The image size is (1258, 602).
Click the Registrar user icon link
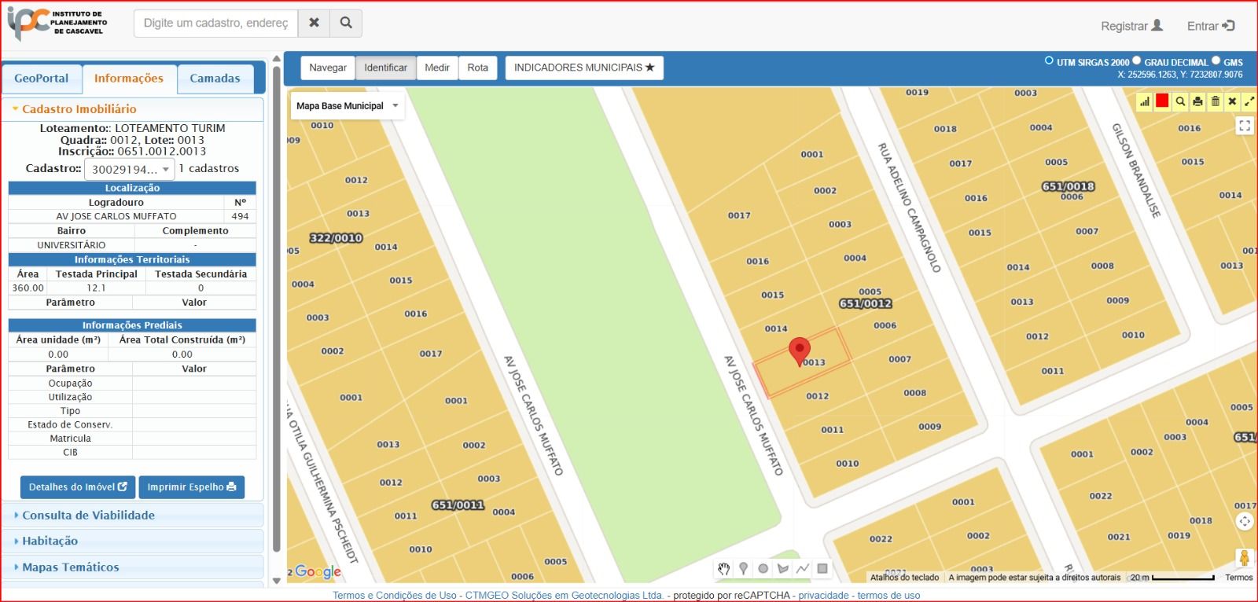pyautogui.click(x=1131, y=26)
